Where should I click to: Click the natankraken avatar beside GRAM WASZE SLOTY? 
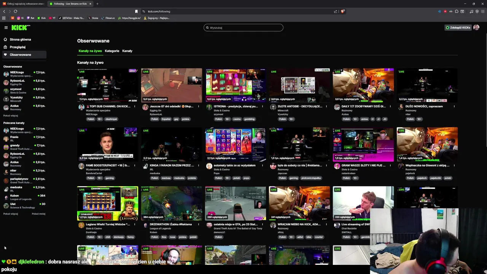pos(337,166)
